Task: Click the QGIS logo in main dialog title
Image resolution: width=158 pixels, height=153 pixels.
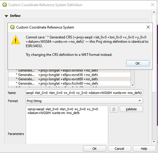Action: pyautogui.click(x=5, y=5)
